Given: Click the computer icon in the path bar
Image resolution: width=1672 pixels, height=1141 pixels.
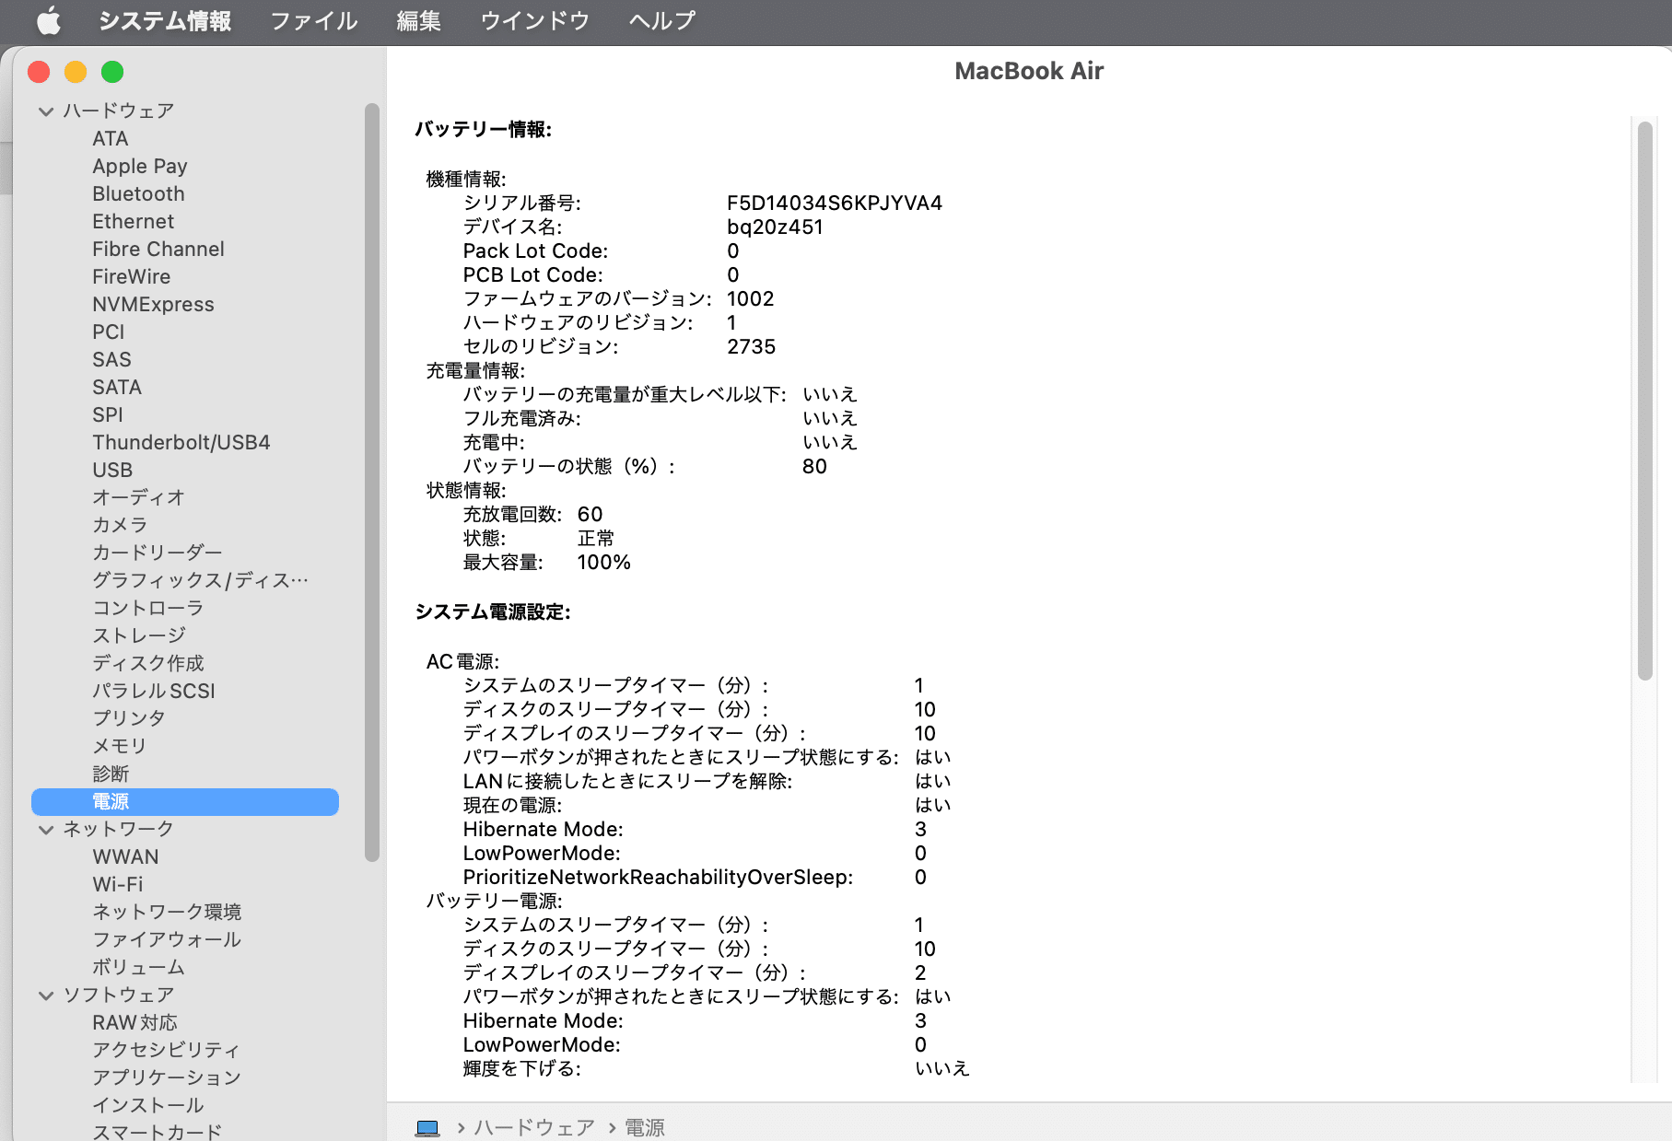Looking at the screenshot, I should pos(427,1127).
